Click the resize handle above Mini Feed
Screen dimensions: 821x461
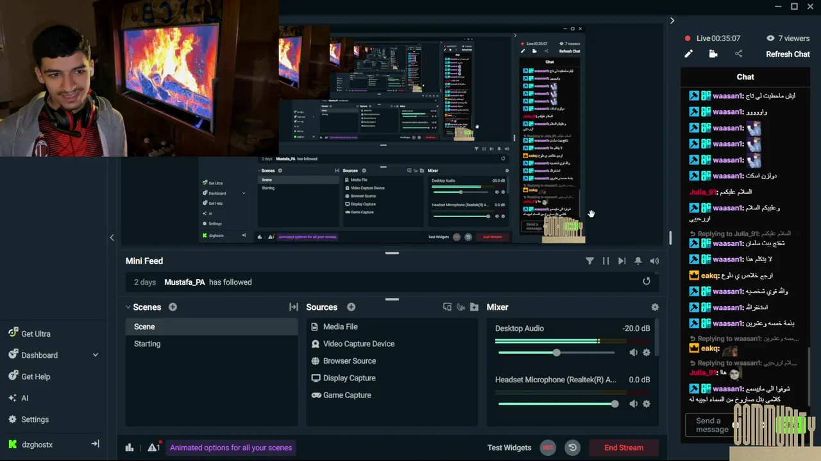(392, 253)
